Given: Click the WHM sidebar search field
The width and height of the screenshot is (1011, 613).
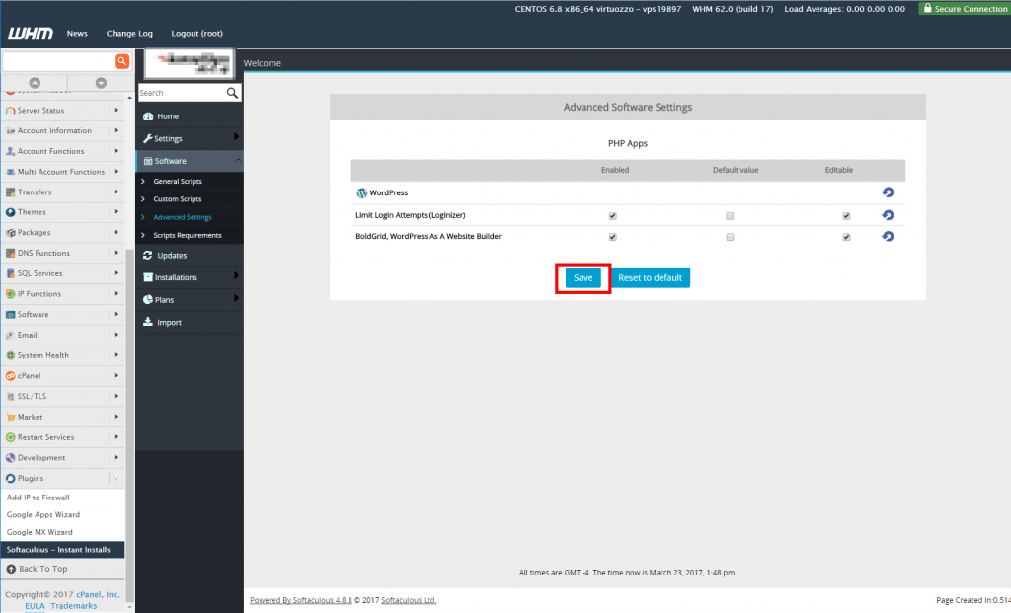Looking at the screenshot, I should tap(58, 61).
